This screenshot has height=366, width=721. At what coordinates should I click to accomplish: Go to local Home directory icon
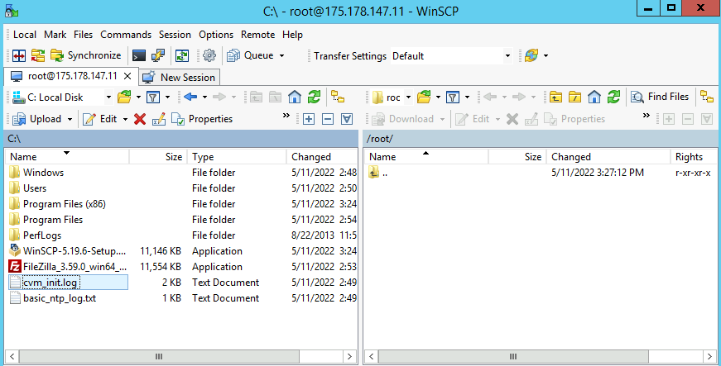(x=295, y=97)
